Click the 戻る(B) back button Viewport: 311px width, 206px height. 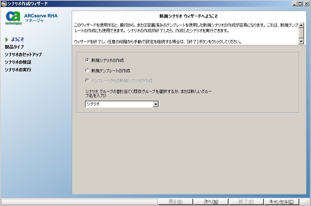175,202
